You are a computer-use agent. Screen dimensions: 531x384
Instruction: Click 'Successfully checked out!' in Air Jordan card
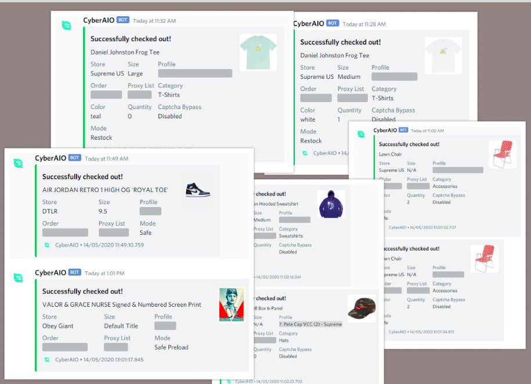click(x=82, y=176)
